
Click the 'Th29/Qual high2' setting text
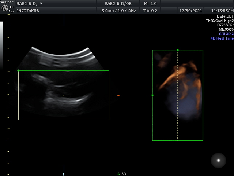pos(219,21)
